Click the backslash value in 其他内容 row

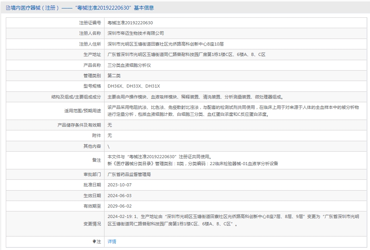[x=108, y=147]
